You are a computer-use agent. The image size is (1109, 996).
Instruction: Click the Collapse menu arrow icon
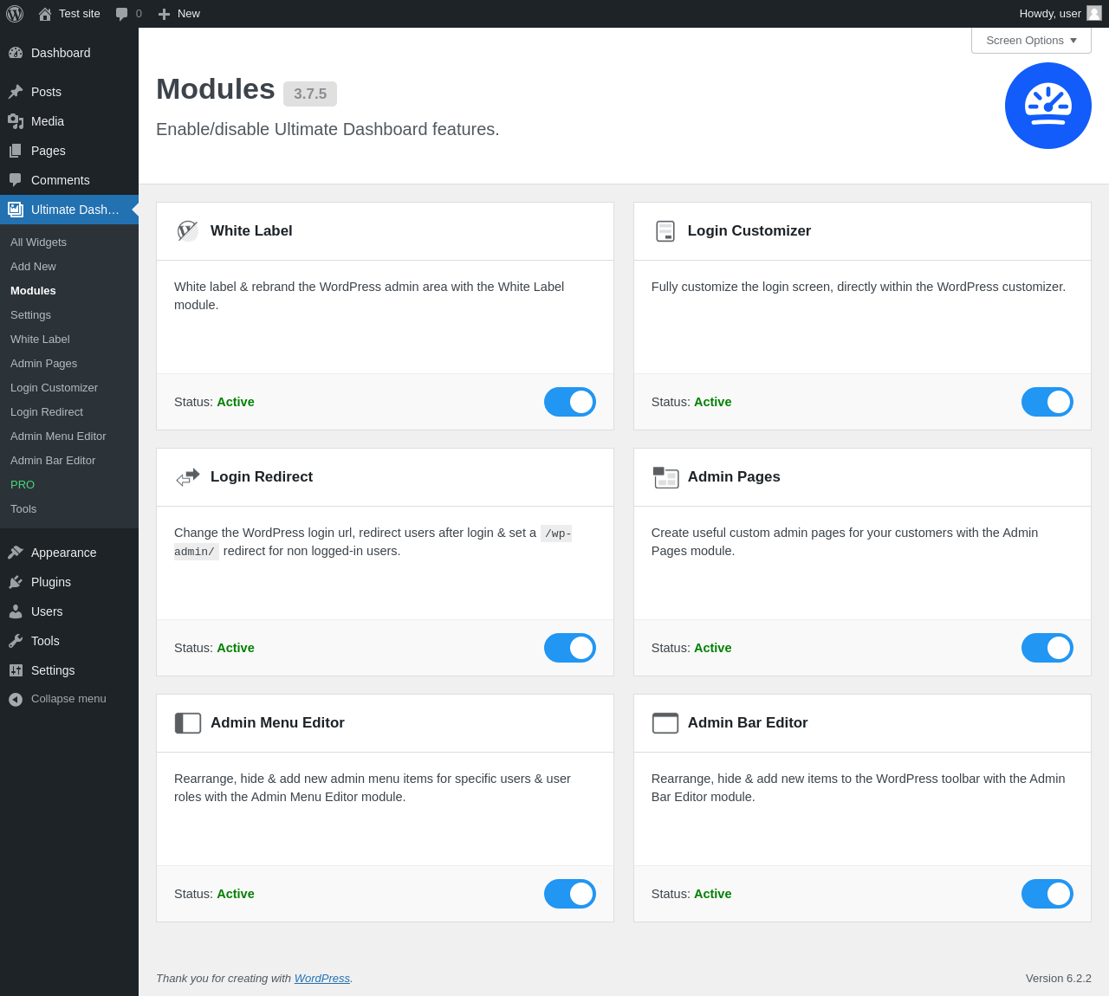(x=16, y=699)
